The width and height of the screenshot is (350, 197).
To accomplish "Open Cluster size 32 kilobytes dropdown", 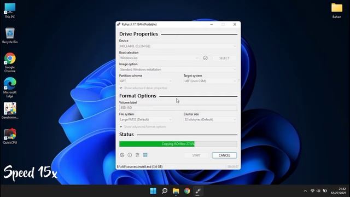I will point(210,119).
